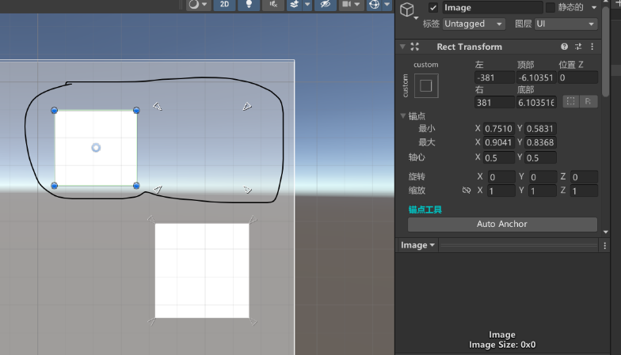The height and width of the screenshot is (355, 621).
Task: Select the top-left blue resize handle
Action: click(x=54, y=111)
